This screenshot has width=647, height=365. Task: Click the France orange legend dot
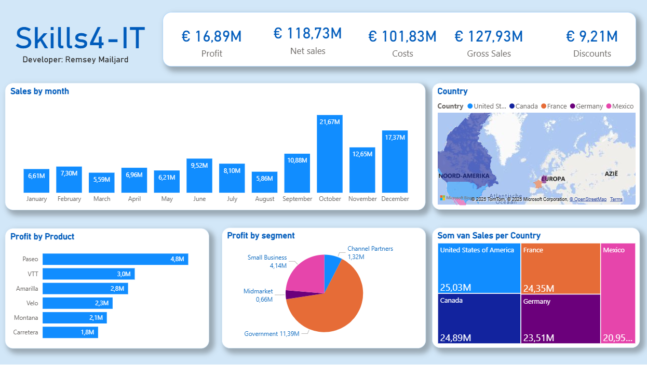(543, 106)
